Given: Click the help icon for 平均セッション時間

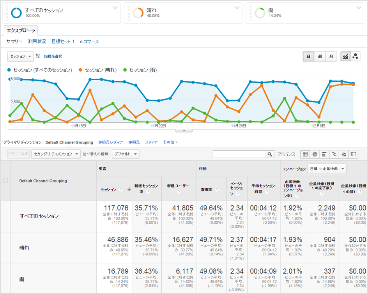Looking at the screenshot, I should [267, 192].
